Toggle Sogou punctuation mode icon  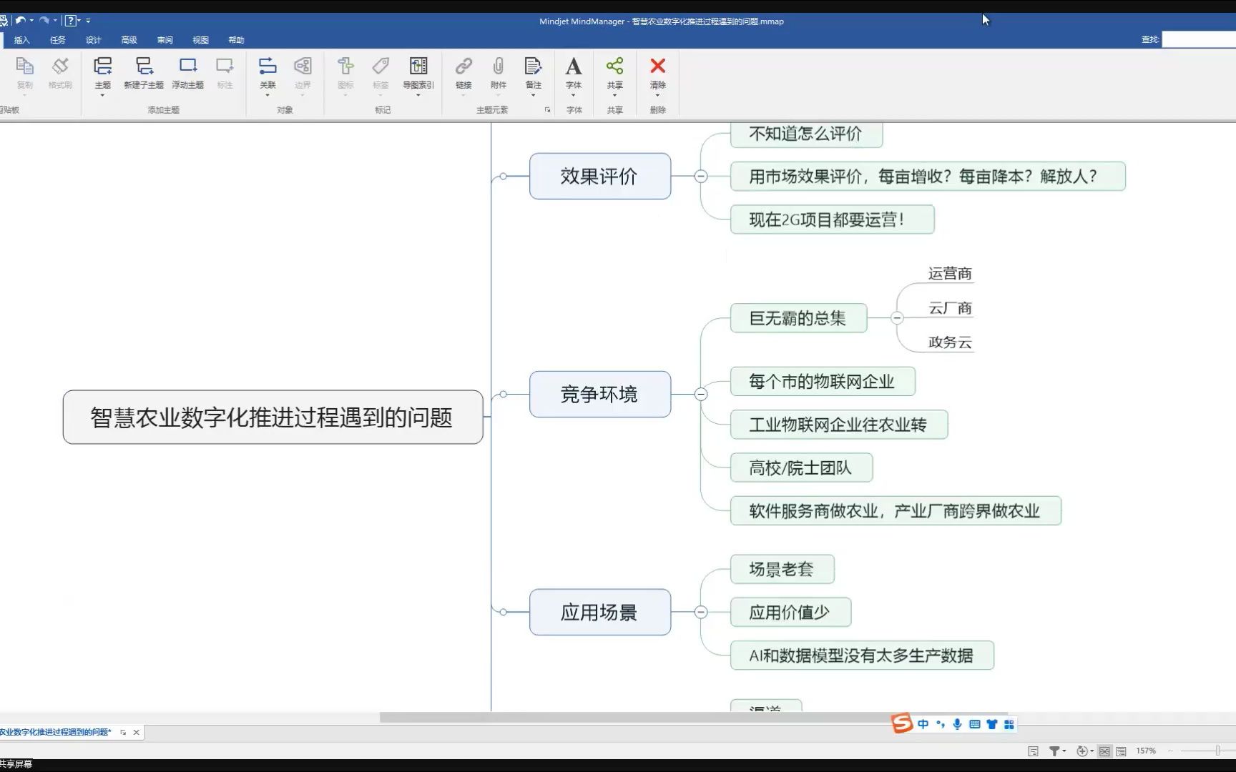pyautogui.click(x=941, y=724)
